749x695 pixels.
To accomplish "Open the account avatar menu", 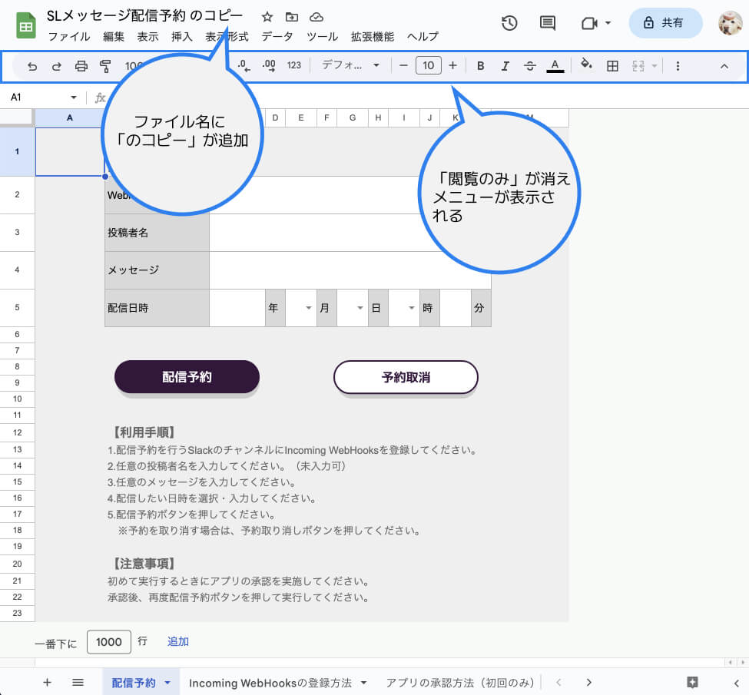I will pos(730,23).
